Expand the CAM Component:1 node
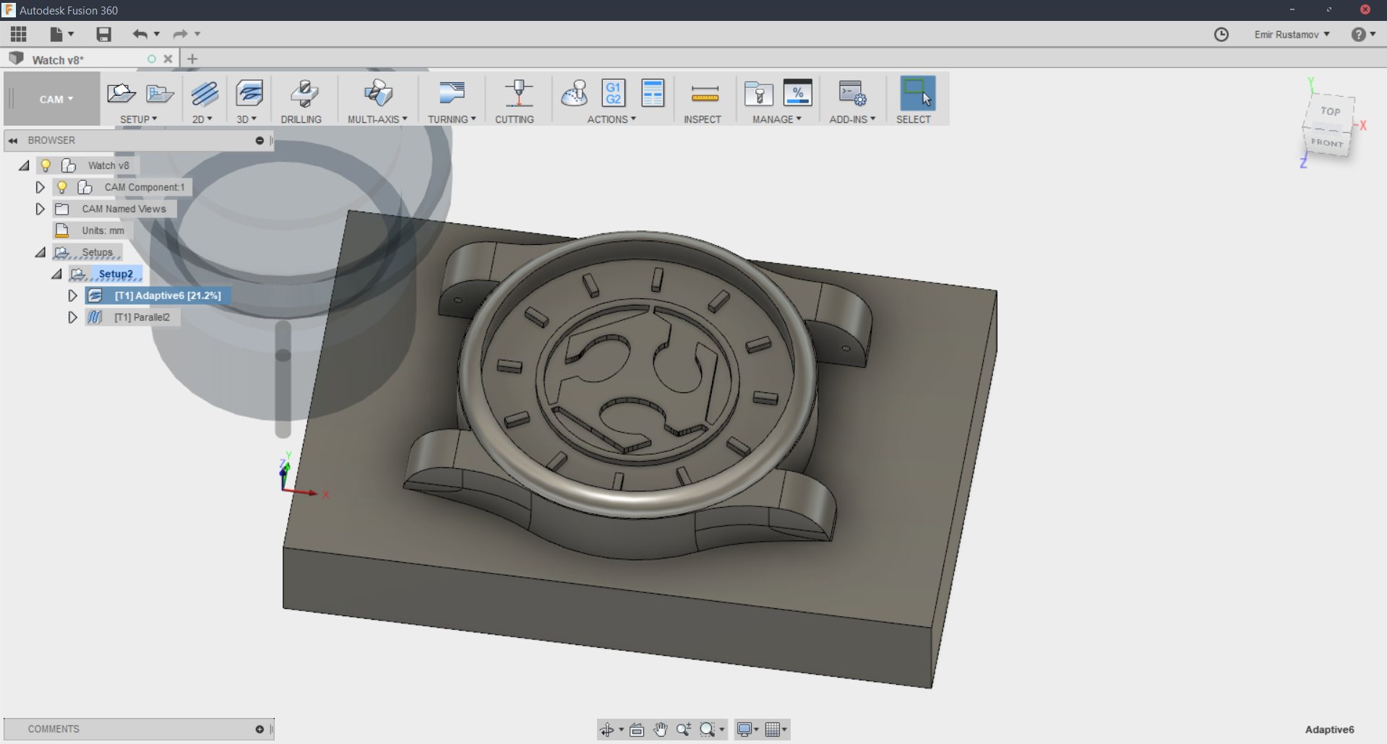 (x=40, y=187)
